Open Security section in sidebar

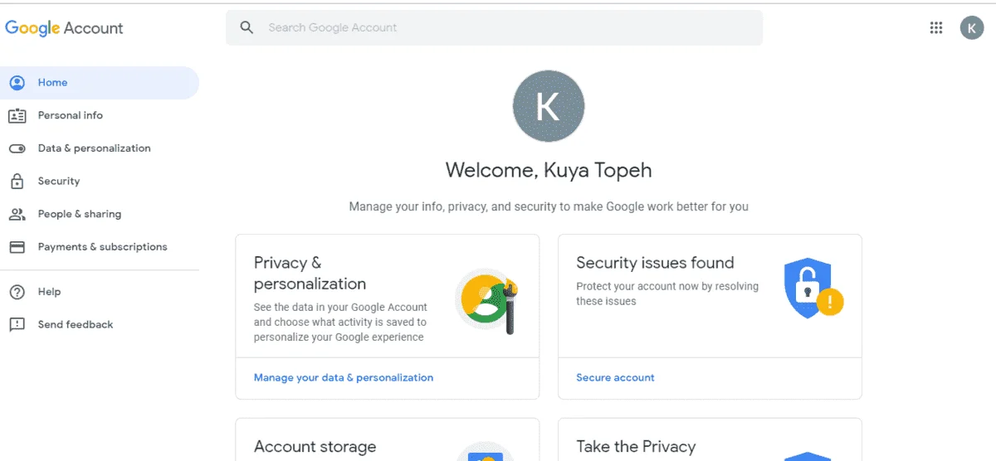pyautogui.click(x=100, y=181)
